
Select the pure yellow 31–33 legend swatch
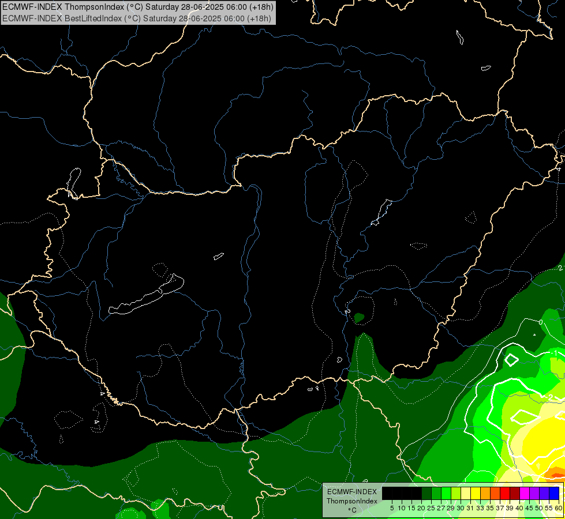point(476,494)
